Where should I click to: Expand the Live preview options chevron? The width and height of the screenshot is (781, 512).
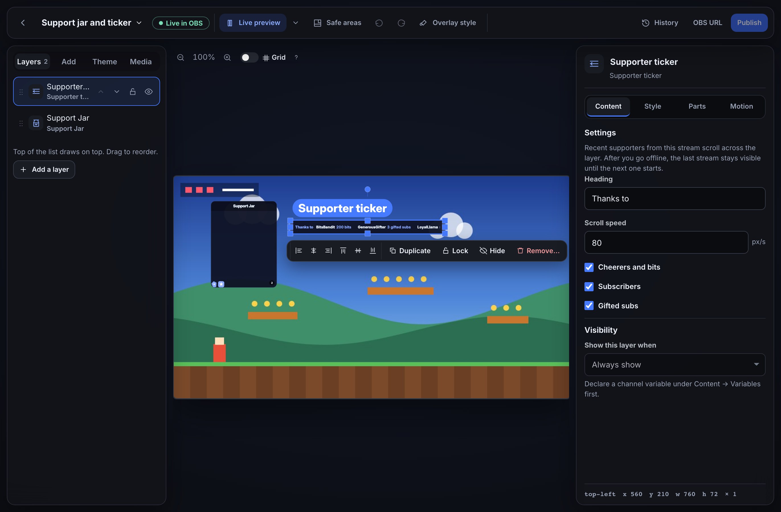tap(296, 23)
